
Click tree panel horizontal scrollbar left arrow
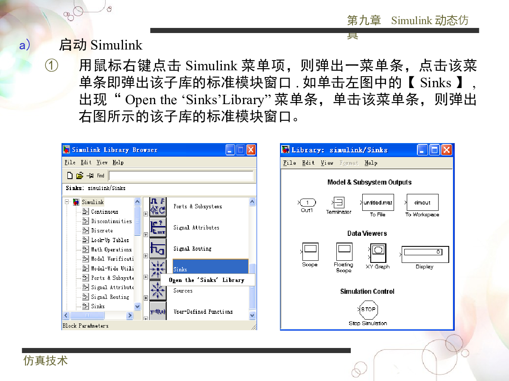pyautogui.click(x=66, y=315)
